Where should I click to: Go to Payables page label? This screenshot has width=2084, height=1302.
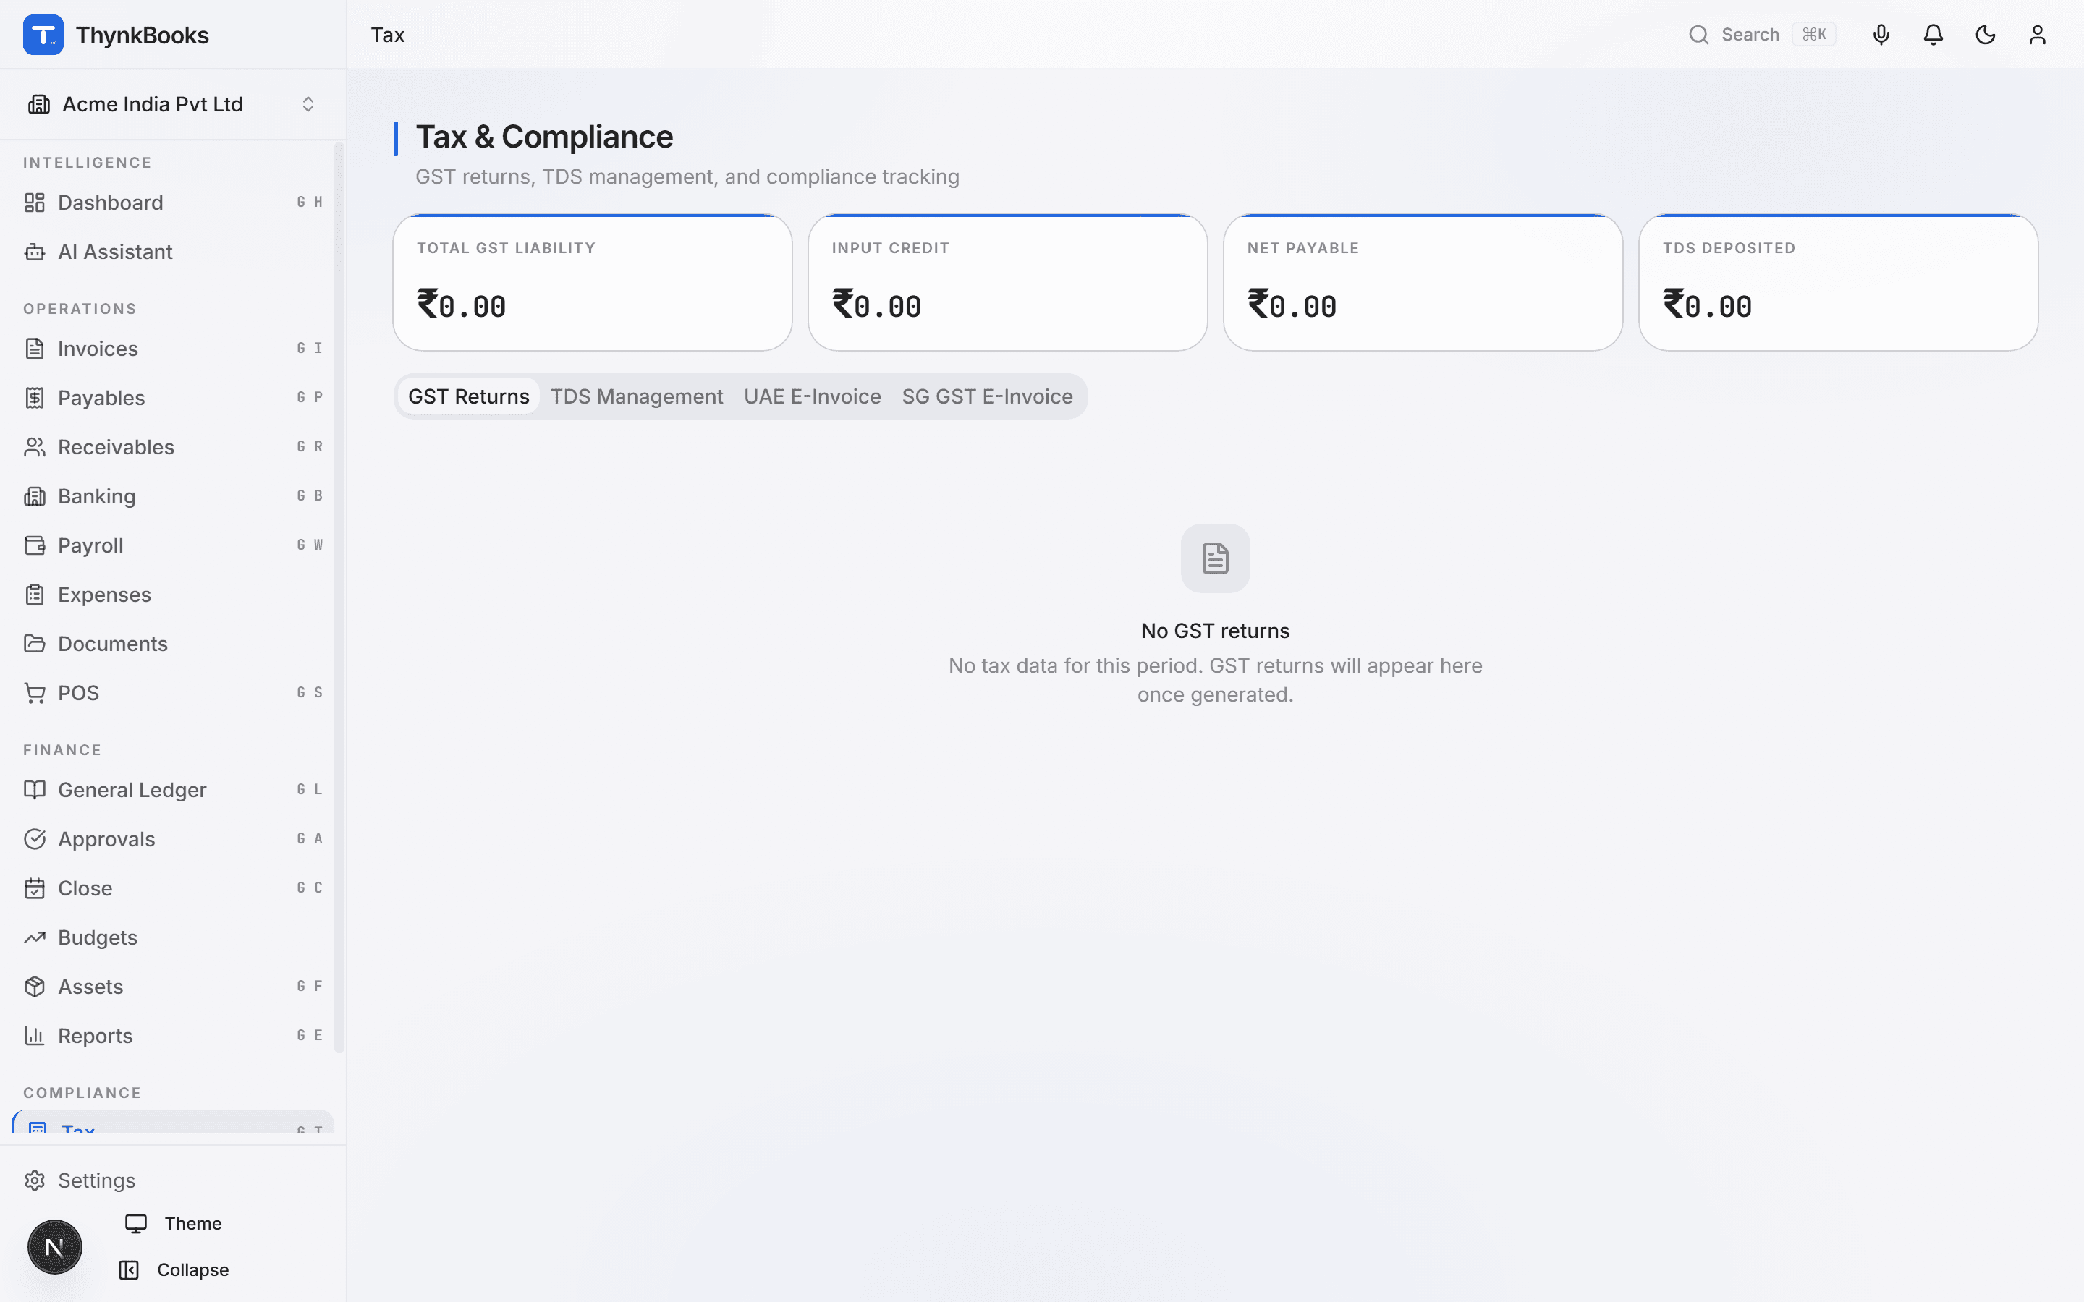[x=101, y=398]
